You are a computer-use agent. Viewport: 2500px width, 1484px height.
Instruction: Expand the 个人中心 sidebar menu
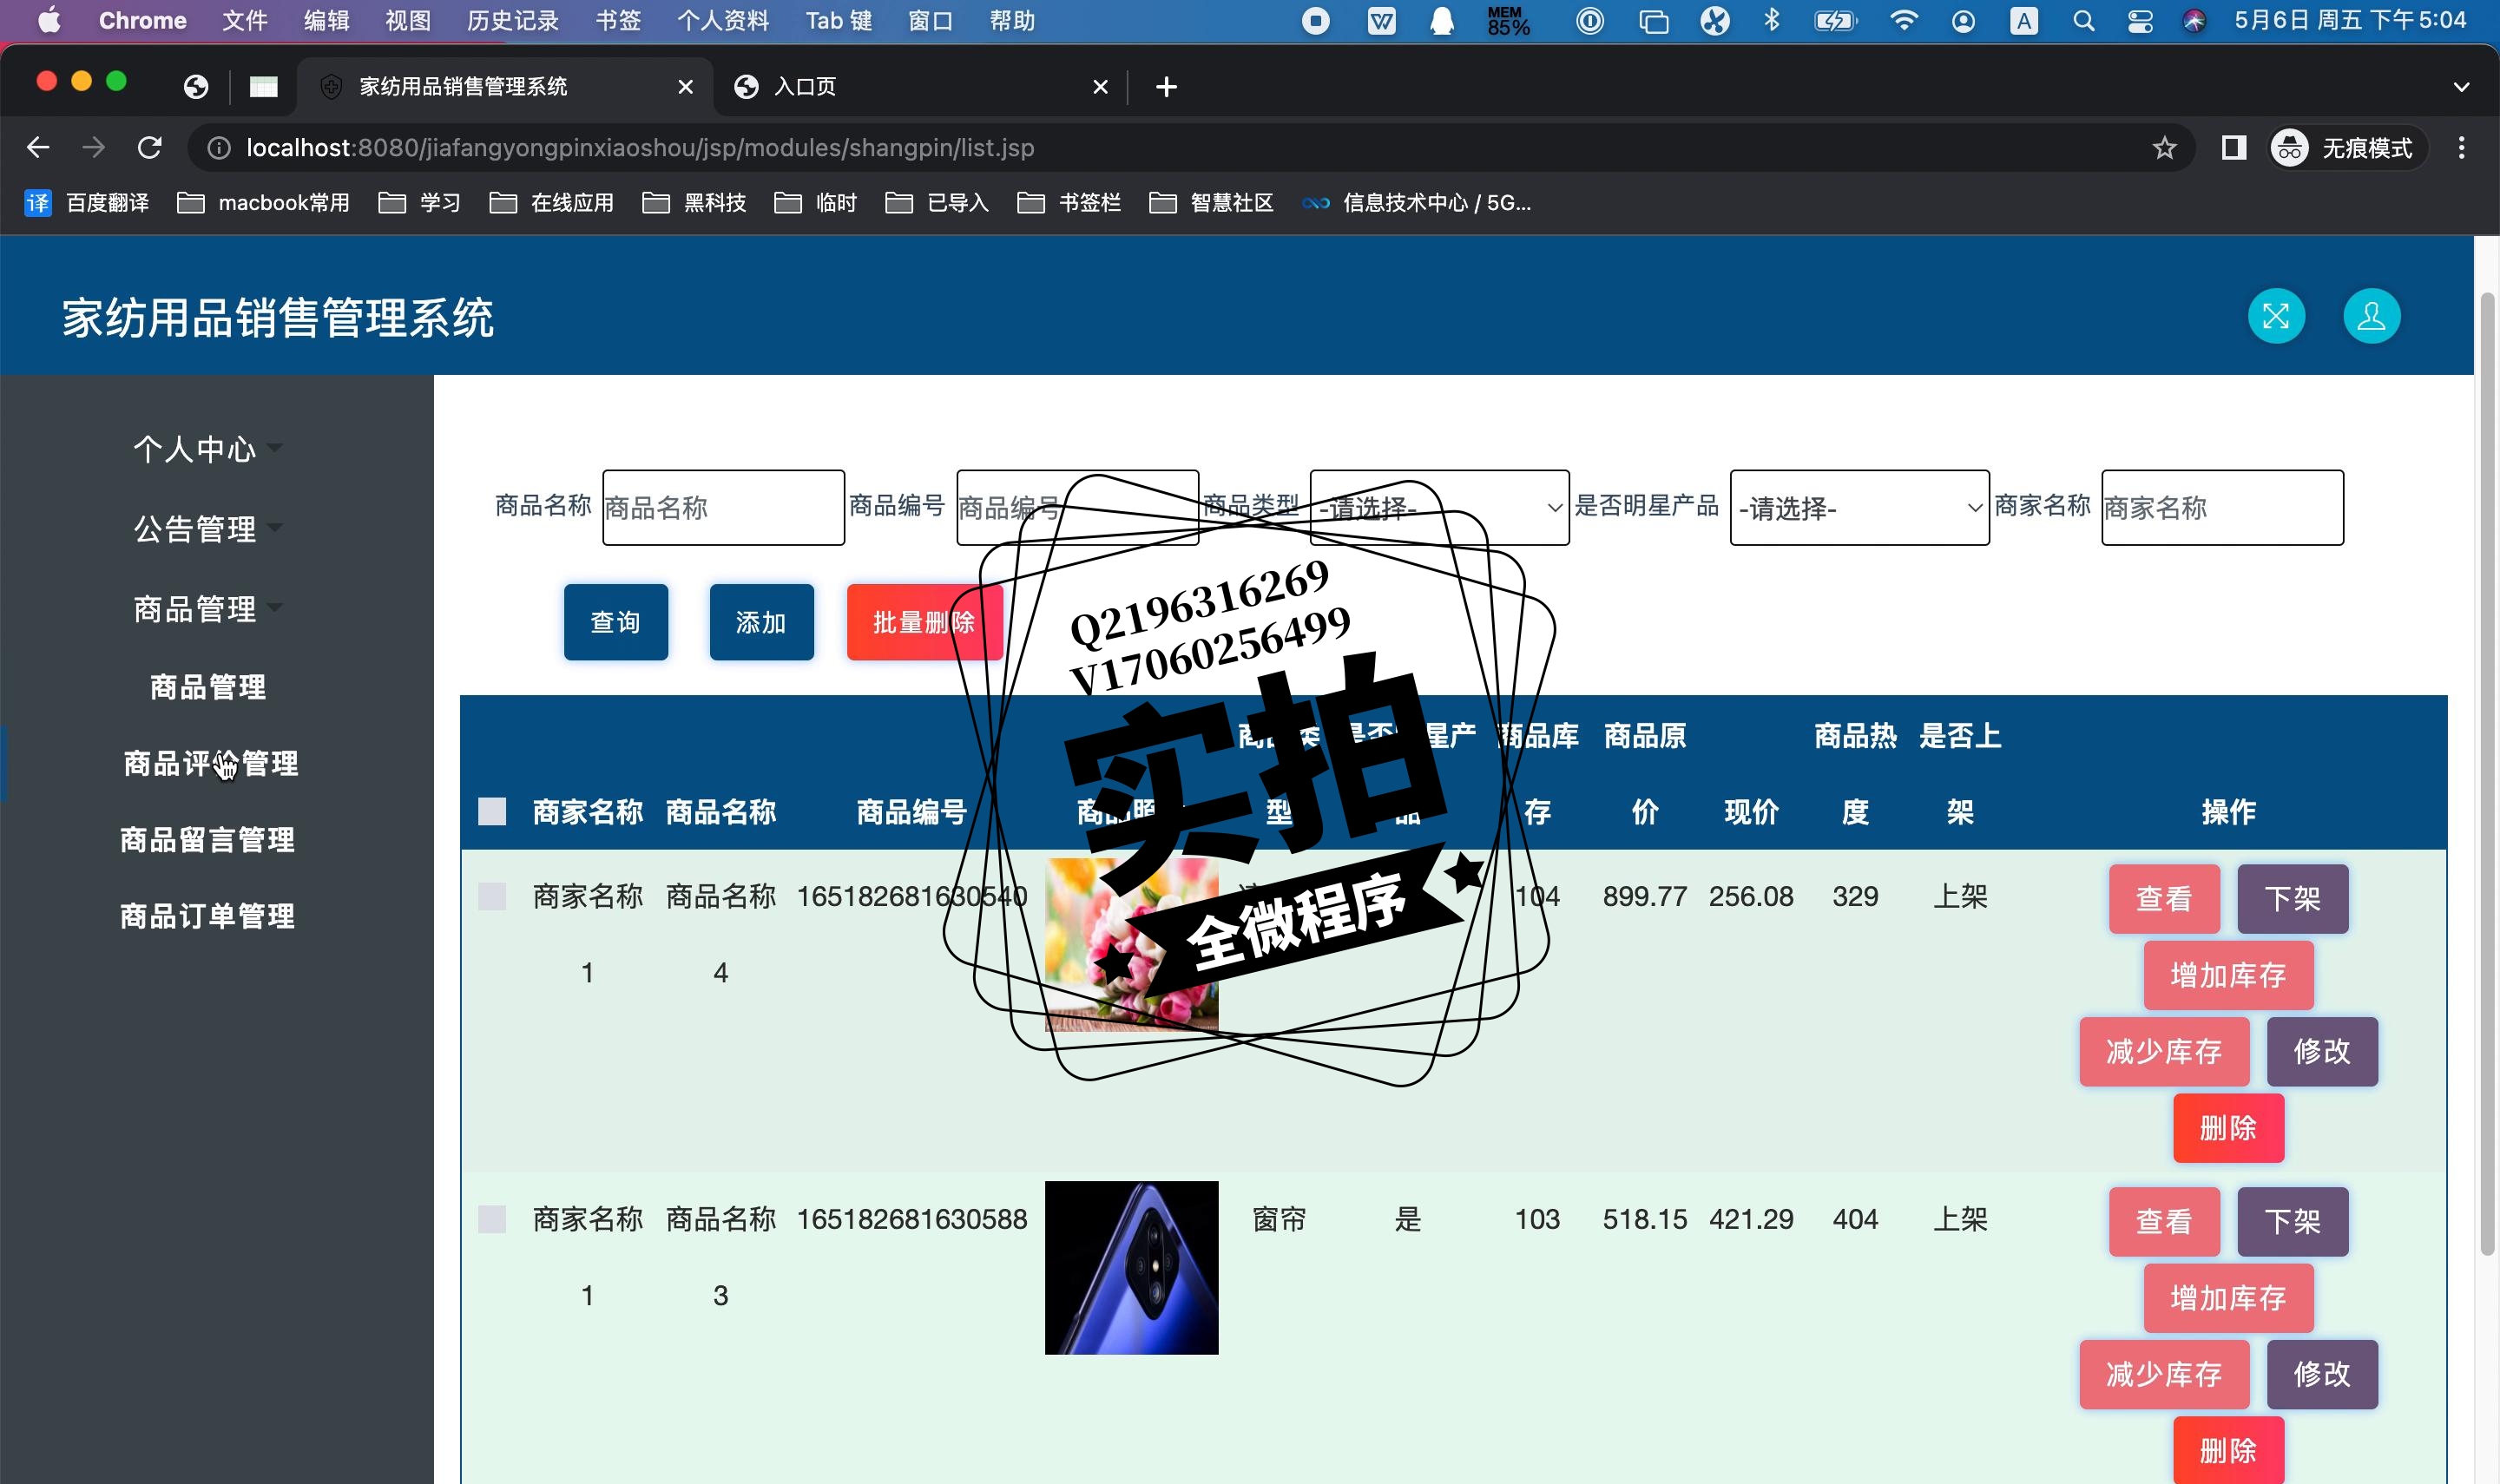pyautogui.click(x=207, y=449)
